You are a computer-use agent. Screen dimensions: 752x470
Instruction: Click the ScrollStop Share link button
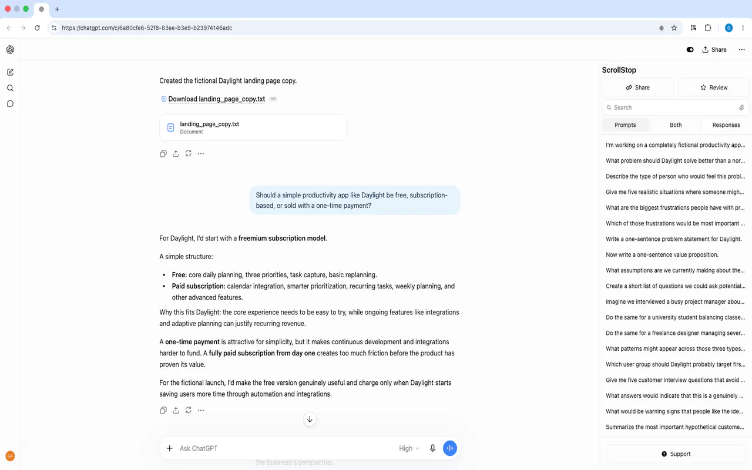coord(638,88)
